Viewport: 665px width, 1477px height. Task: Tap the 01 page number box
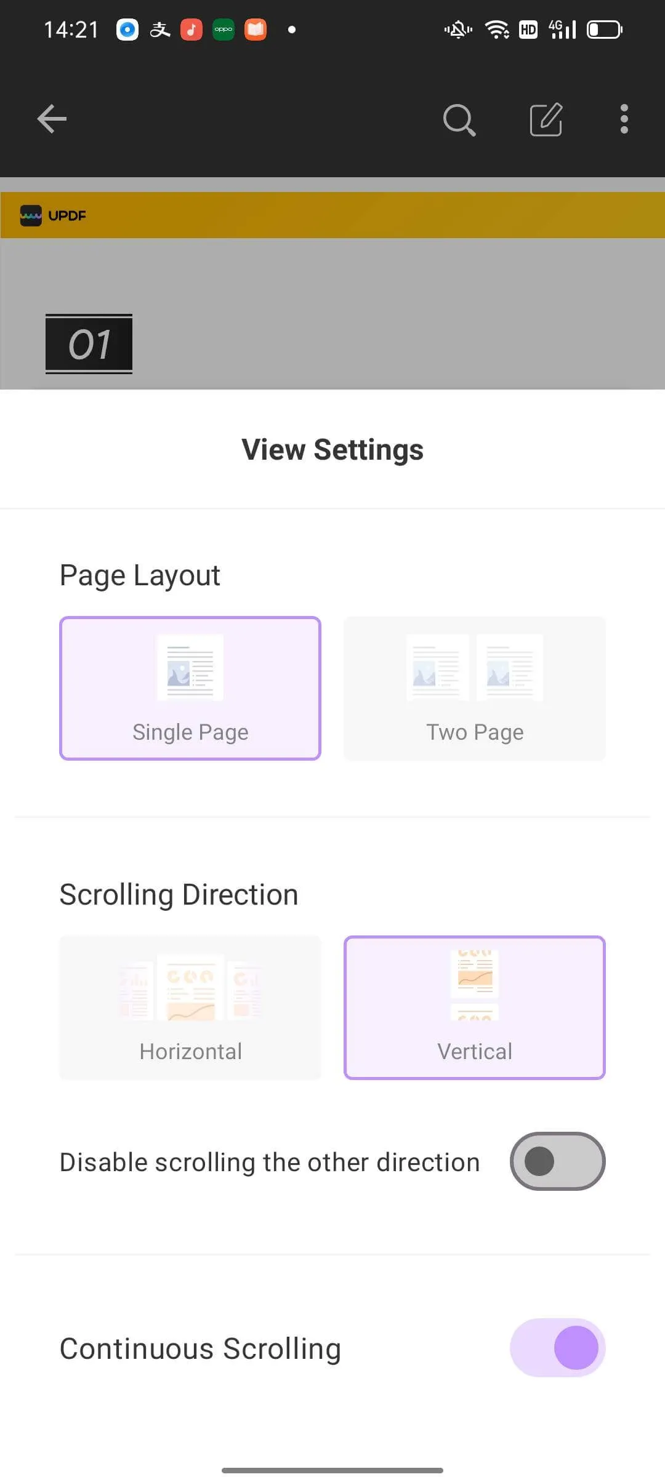point(89,344)
